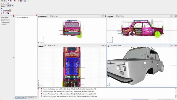177x100 pixels.
Task: Click the 3D viewport title
Action: click(108, 46)
